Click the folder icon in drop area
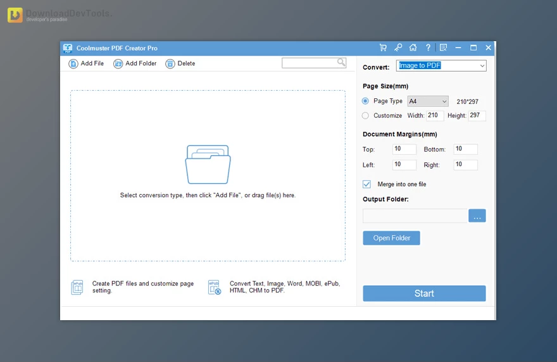 tap(208, 164)
